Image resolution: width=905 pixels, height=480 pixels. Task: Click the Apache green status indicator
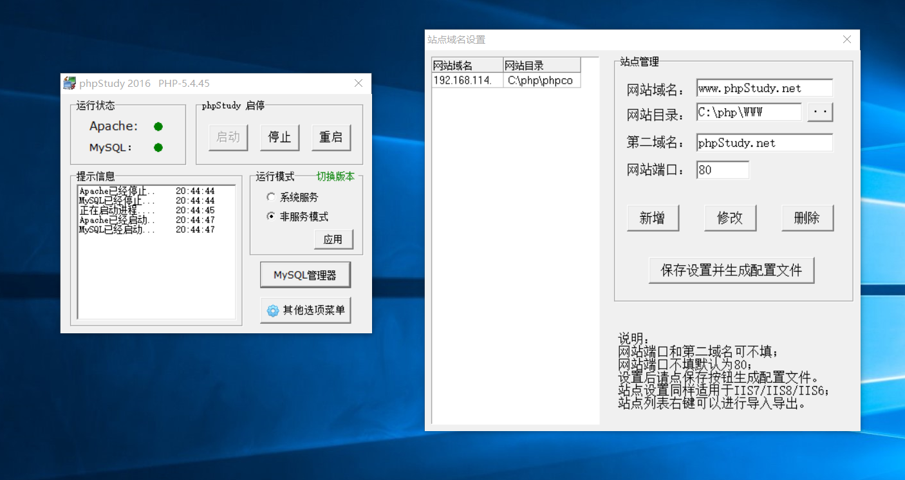(x=158, y=127)
